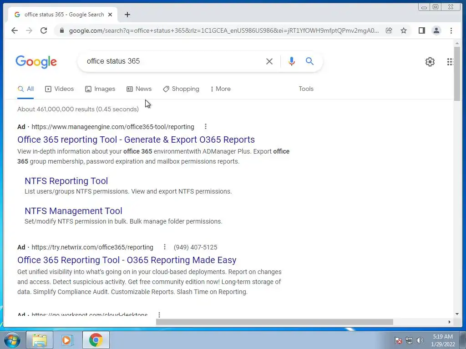466x349 pixels.
Task: Open NTFS Reporting Tool link
Action: (66, 181)
